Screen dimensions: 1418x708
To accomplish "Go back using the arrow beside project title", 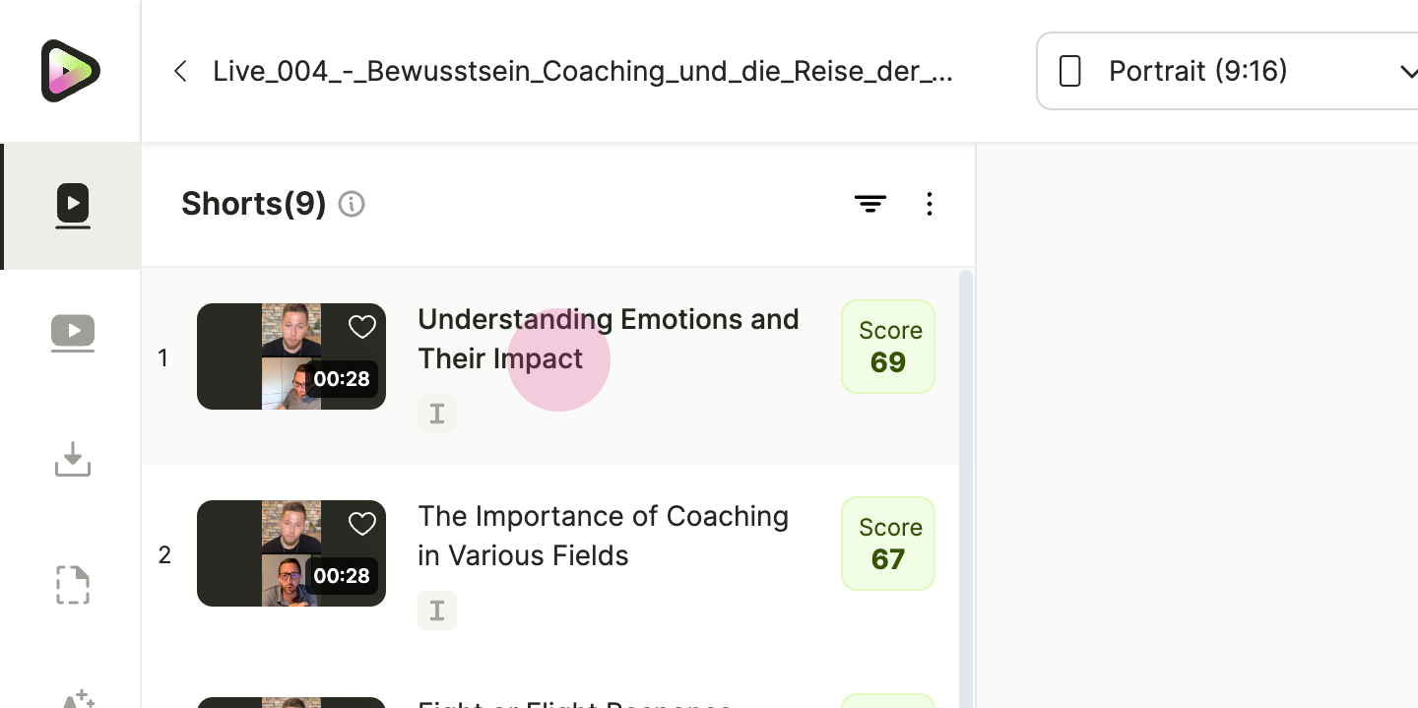I will (x=180, y=71).
